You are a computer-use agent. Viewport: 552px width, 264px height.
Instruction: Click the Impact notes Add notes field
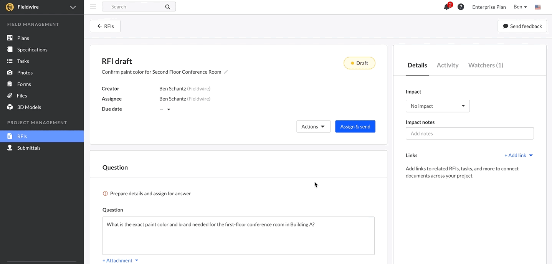469,134
